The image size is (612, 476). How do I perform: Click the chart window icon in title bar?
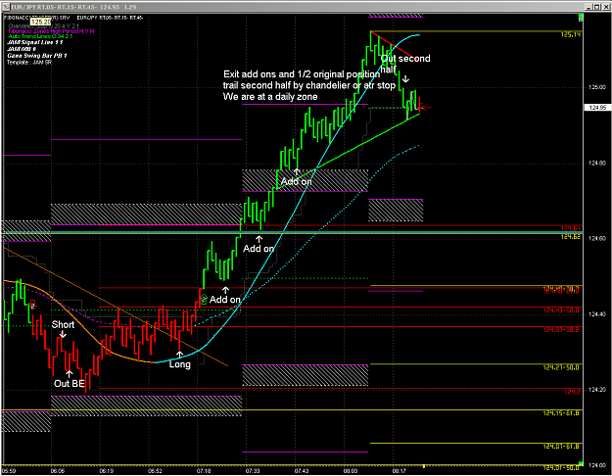(x=6, y=7)
